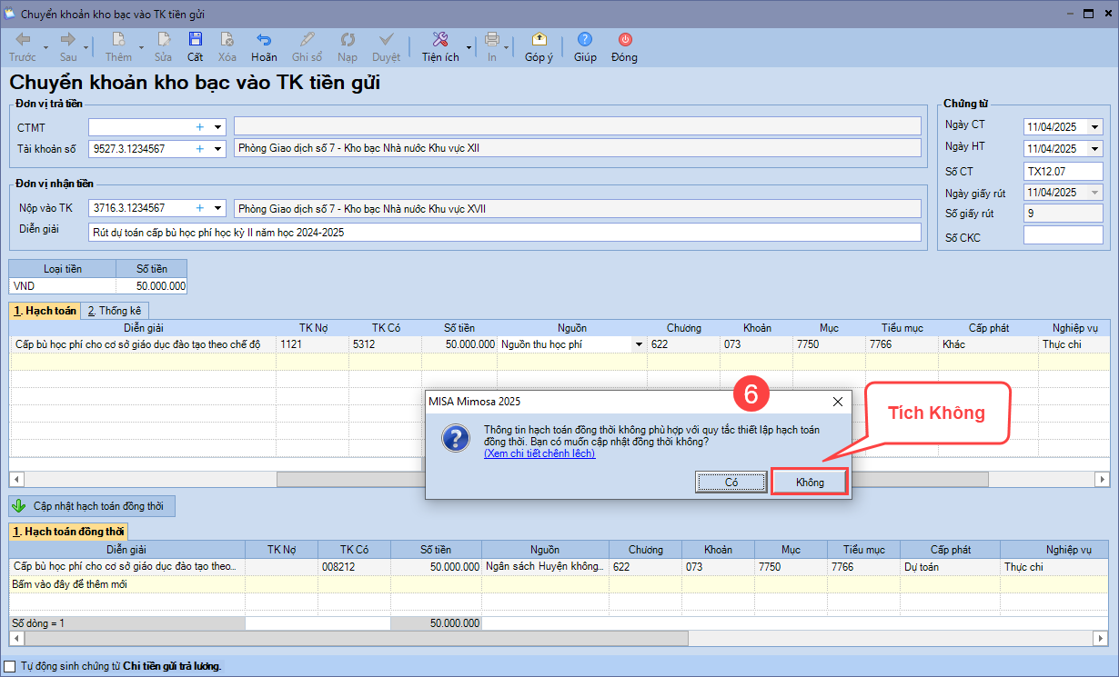This screenshot has height=677, width=1119.
Task: Open the Nộp vào TK dropdown arrow
Action: (217, 208)
